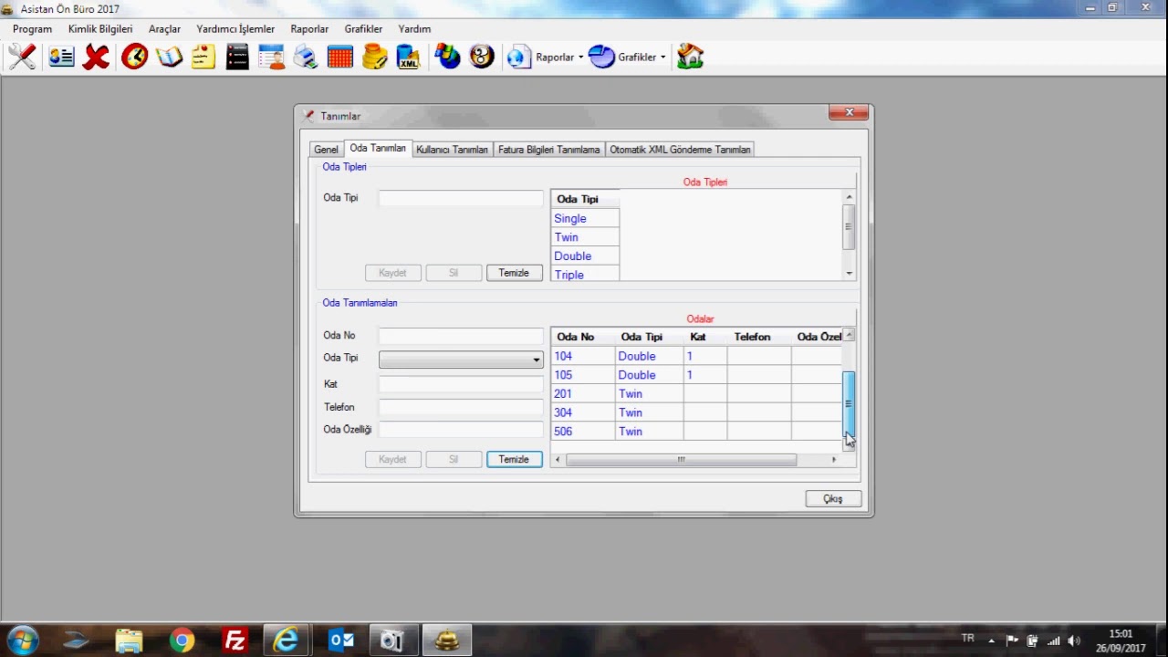Switch to the Genel tab

point(326,150)
